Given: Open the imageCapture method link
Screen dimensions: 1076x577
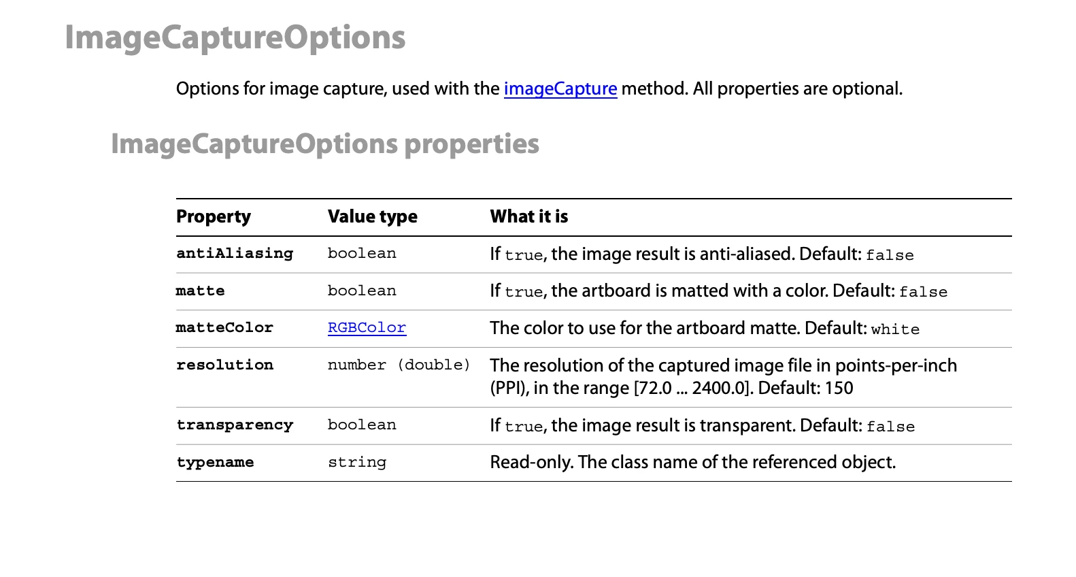Looking at the screenshot, I should pyautogui.click(x=560, y=89).
